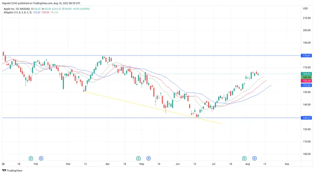Click the green 162.34 axis price label
This screenshot has width=315, height=174.
coord(306,77)
